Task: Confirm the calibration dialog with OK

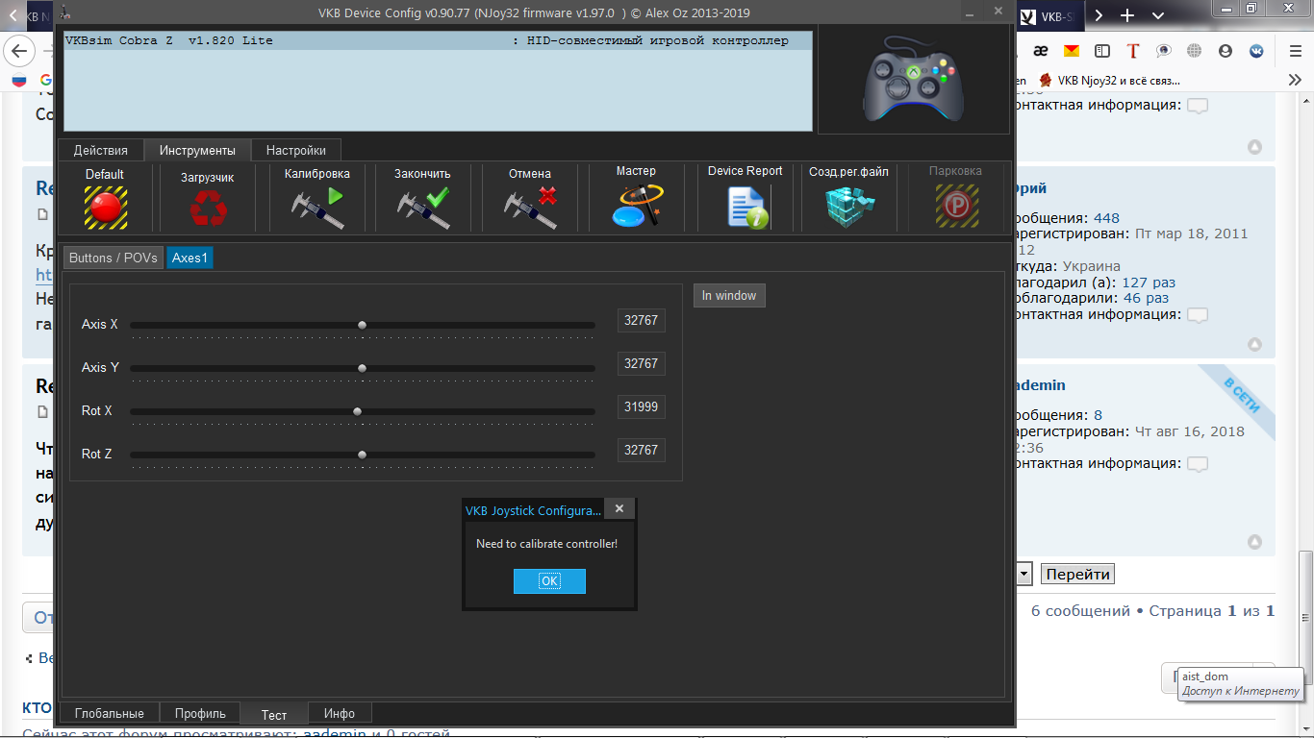Action: tap(549, 581)
